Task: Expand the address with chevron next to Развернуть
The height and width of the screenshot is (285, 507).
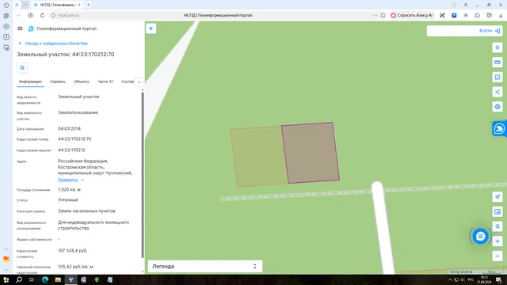Action: click(x=82, y=180)
